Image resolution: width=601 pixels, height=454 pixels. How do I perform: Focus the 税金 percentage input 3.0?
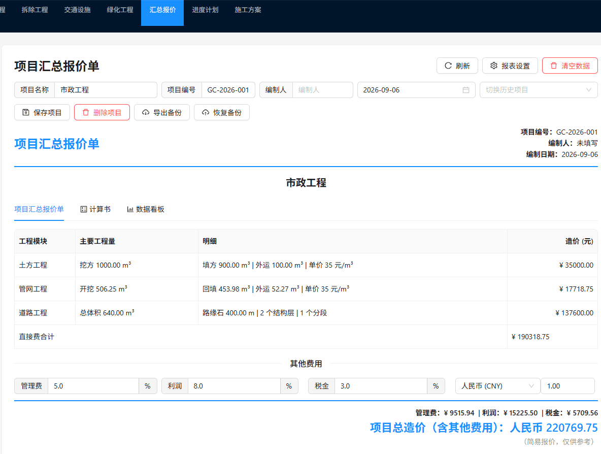pyautogui.click(x=381, y=386)
